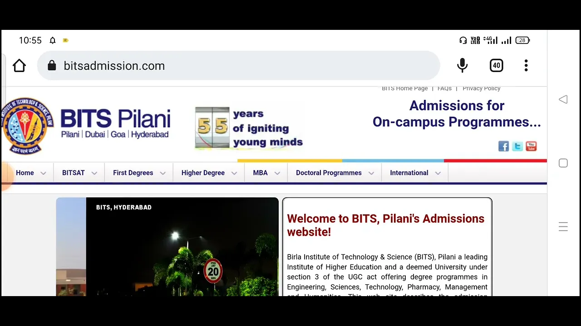Open the BITS Facebook page icon

point(503,146)
